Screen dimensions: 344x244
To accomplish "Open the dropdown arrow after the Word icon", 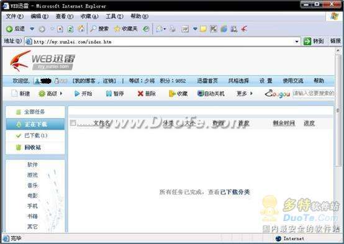I will click(195, 29).
